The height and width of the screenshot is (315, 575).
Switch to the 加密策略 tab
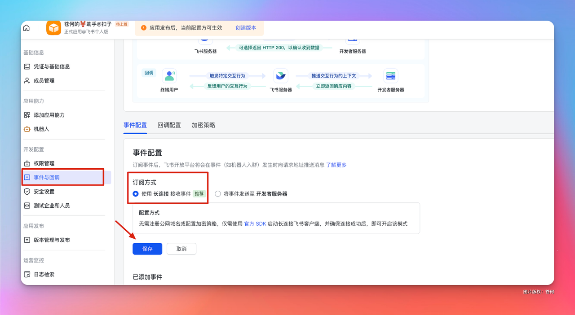pos(203,125)
